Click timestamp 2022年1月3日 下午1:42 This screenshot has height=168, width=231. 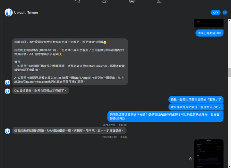[x=115, y=137]
